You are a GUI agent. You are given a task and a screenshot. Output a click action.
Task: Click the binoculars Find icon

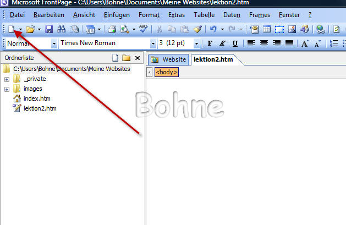coord(61,29)
